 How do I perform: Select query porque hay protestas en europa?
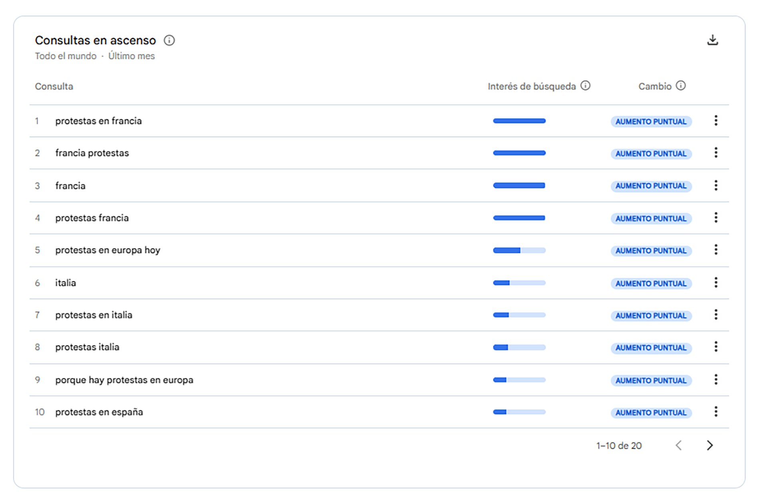[x=124, y=380]
